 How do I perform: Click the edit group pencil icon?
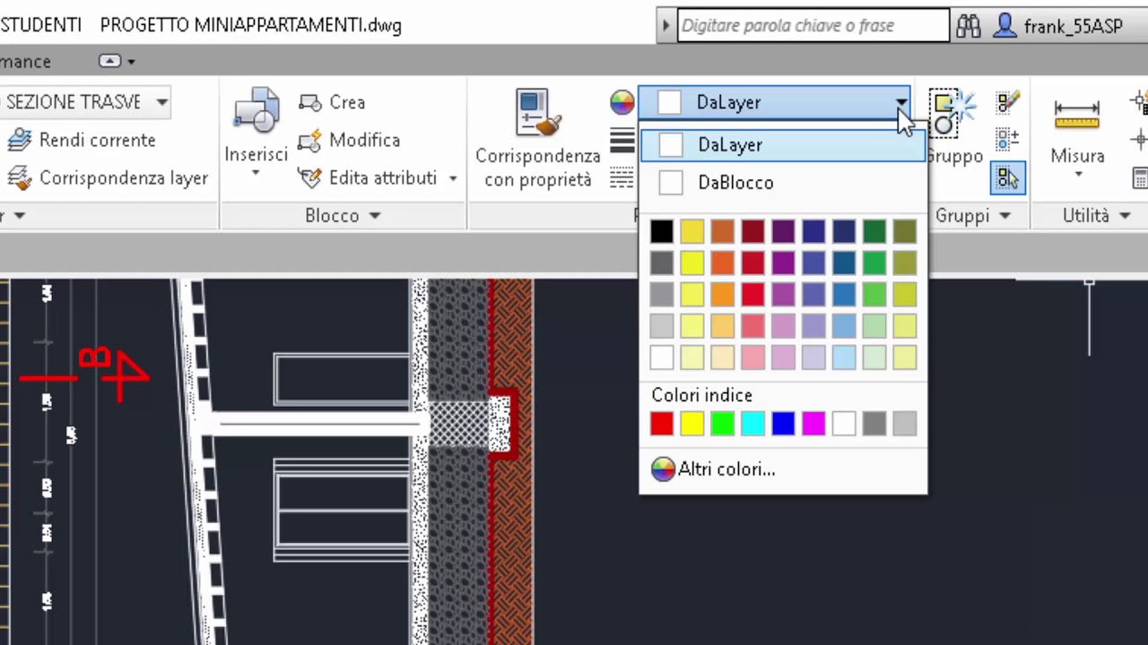[x=1007, y=102]
